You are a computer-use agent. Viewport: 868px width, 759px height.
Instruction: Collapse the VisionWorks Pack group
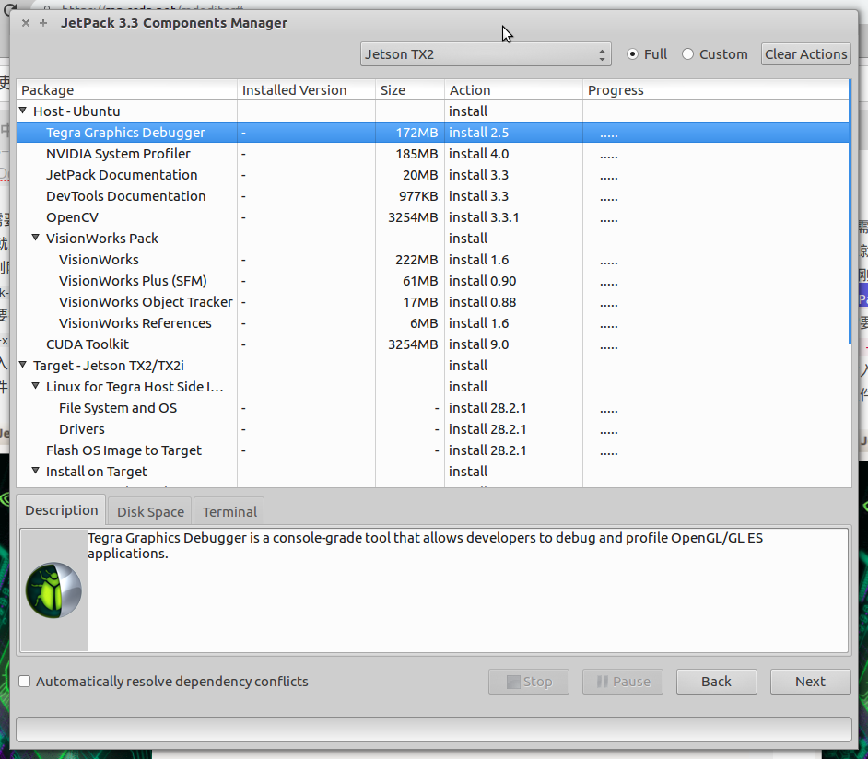pos(35,238)
